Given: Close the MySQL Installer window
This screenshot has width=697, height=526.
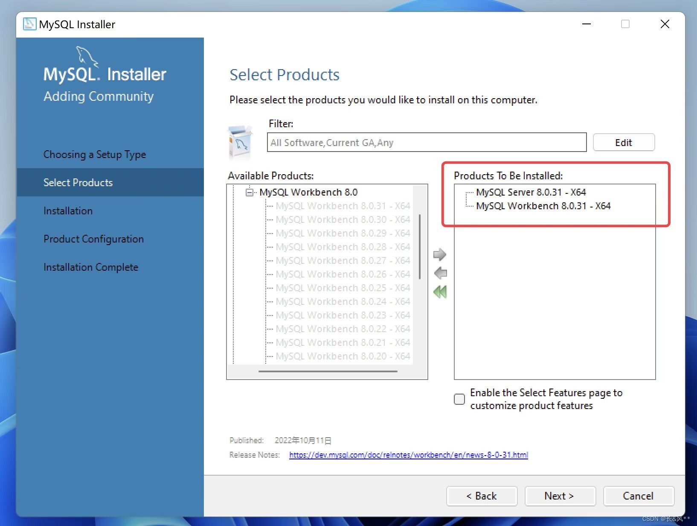Looking at the screenshot, I should pos(665,24).
